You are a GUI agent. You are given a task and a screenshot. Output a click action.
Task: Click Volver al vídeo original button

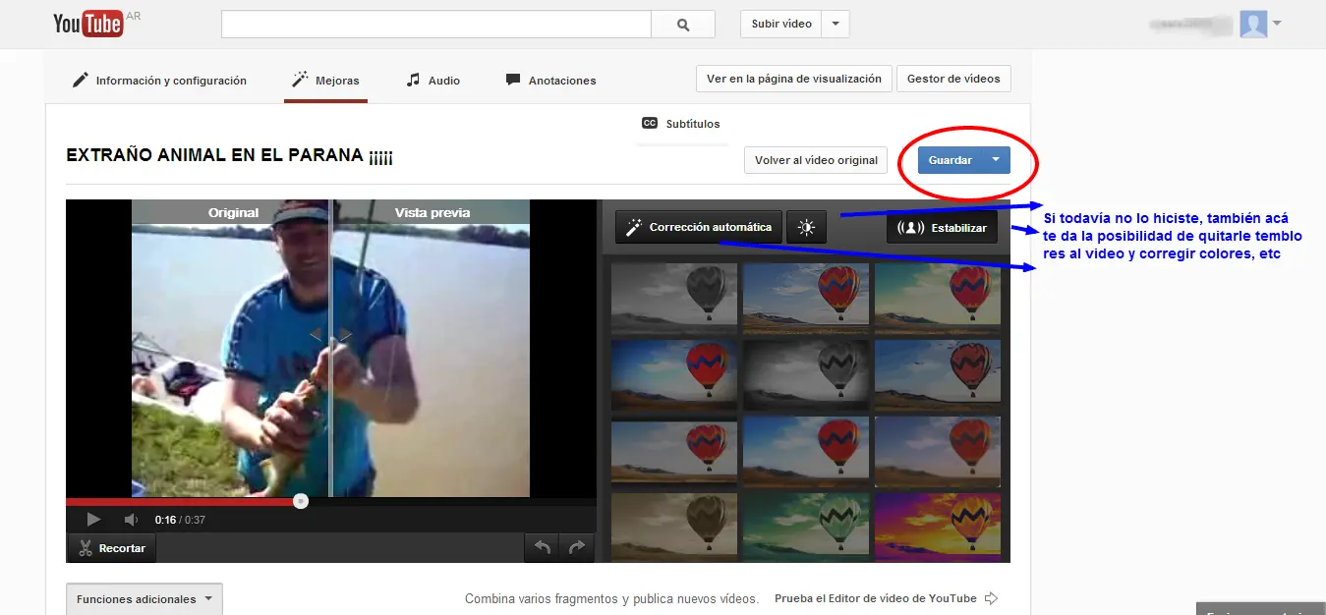pyautogui.click(x=816, y=160)
